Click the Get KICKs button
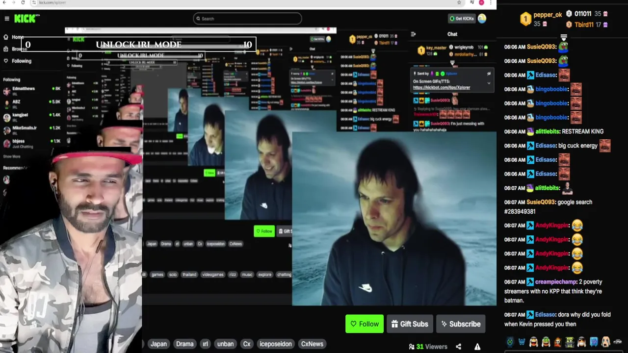Screen dimensions: 628x353 (462, 19)
